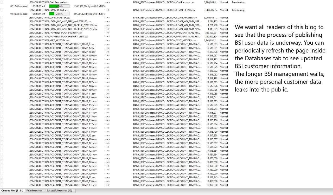Select ACCOUNT_TEMP_127.csv local file
The height and width of the screenshot is (195, 333).
(x=63, y=166)
